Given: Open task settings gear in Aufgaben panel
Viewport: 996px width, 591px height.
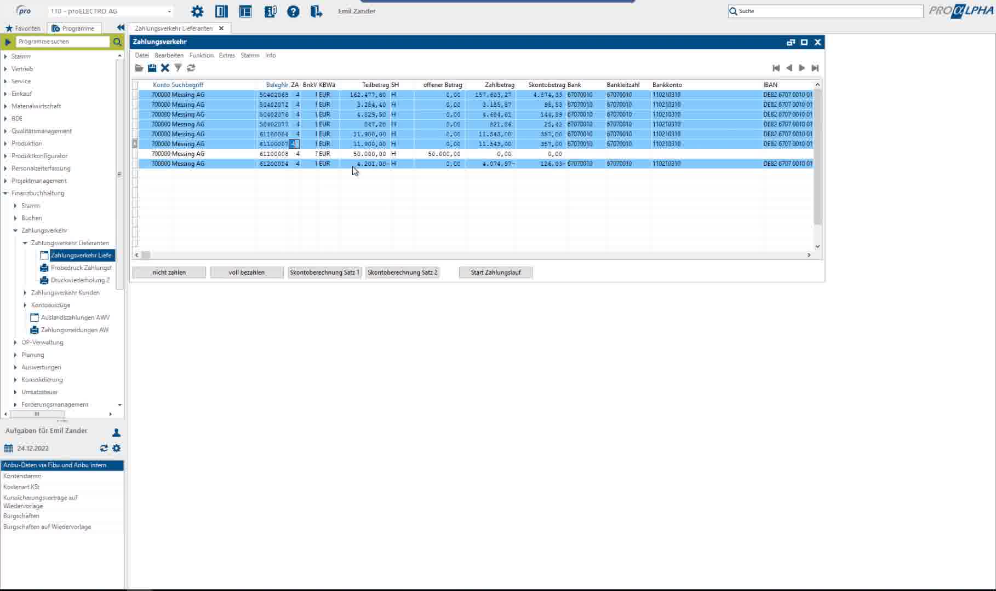Looking at the screenshot, I should (x=116, y=448).
